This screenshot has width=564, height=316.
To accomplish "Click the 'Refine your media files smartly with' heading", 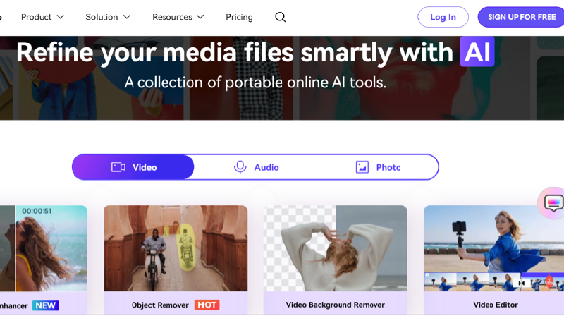I will click(x=235, y=52).
